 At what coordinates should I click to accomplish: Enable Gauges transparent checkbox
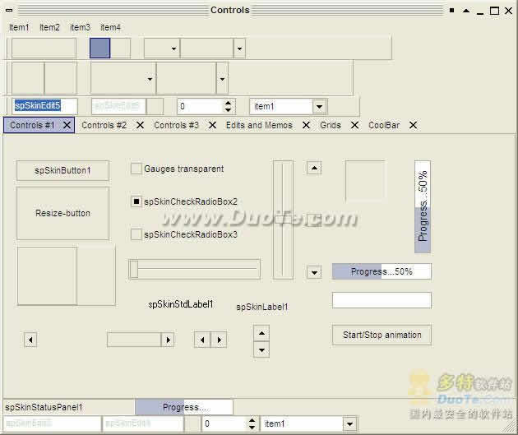136,169
